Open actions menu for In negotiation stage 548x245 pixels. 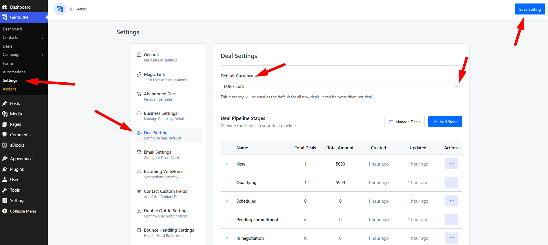point(452,238)
